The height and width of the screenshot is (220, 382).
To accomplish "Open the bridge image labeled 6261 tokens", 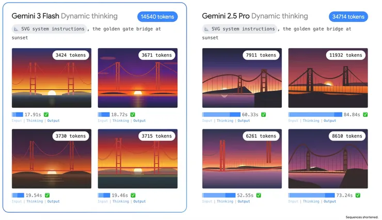I will (x=242, y=159).
